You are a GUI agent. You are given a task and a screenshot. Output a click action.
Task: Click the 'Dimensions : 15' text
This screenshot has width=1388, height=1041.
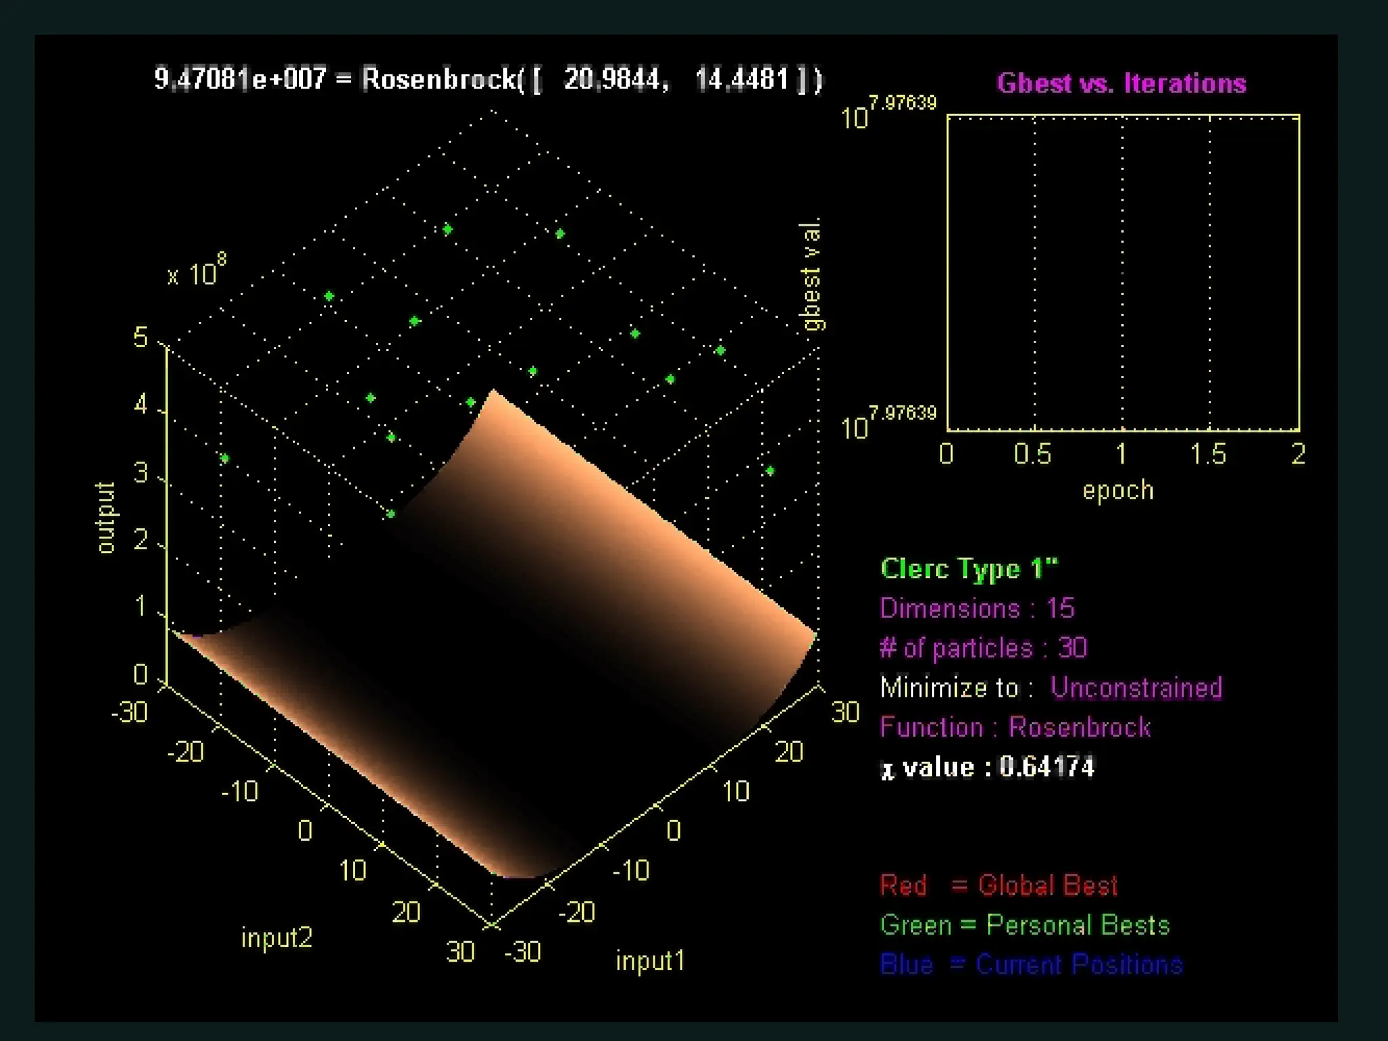point(977,609)
